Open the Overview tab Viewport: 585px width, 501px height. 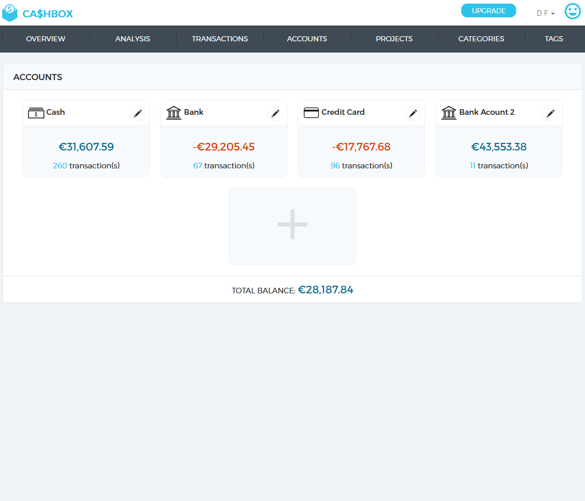coord(46,39)
